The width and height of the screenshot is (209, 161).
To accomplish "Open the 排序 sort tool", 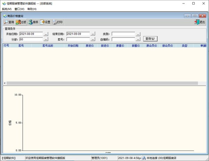I will [31, 22].
